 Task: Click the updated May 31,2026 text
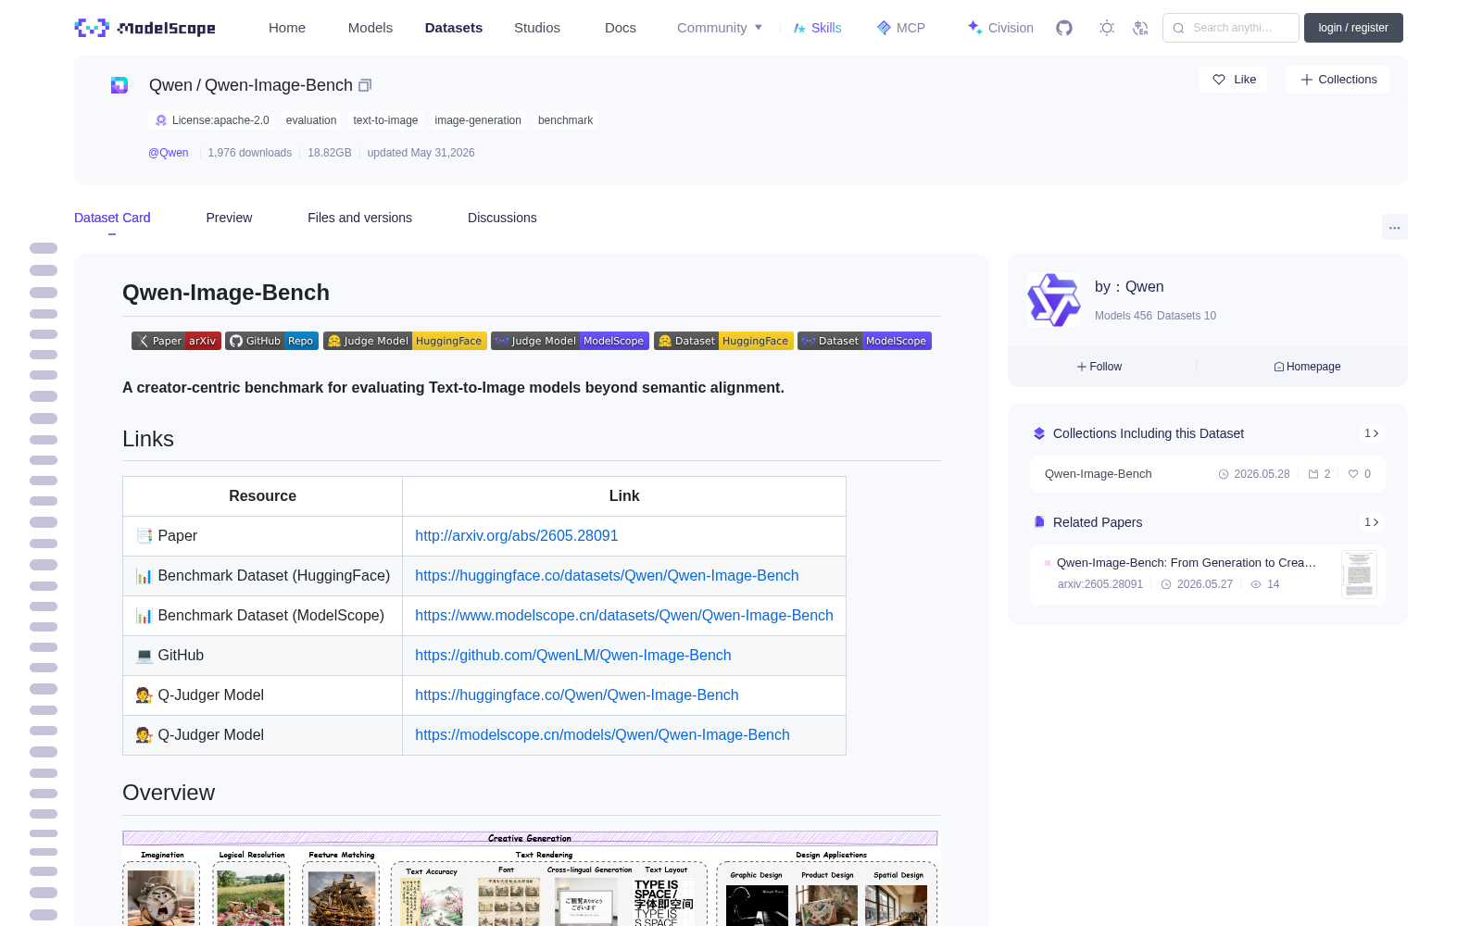421,153
